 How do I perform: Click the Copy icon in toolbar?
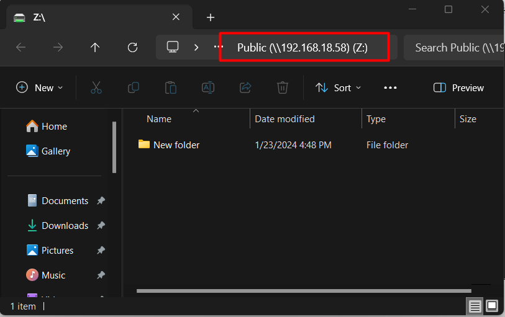tap(133, 87)
